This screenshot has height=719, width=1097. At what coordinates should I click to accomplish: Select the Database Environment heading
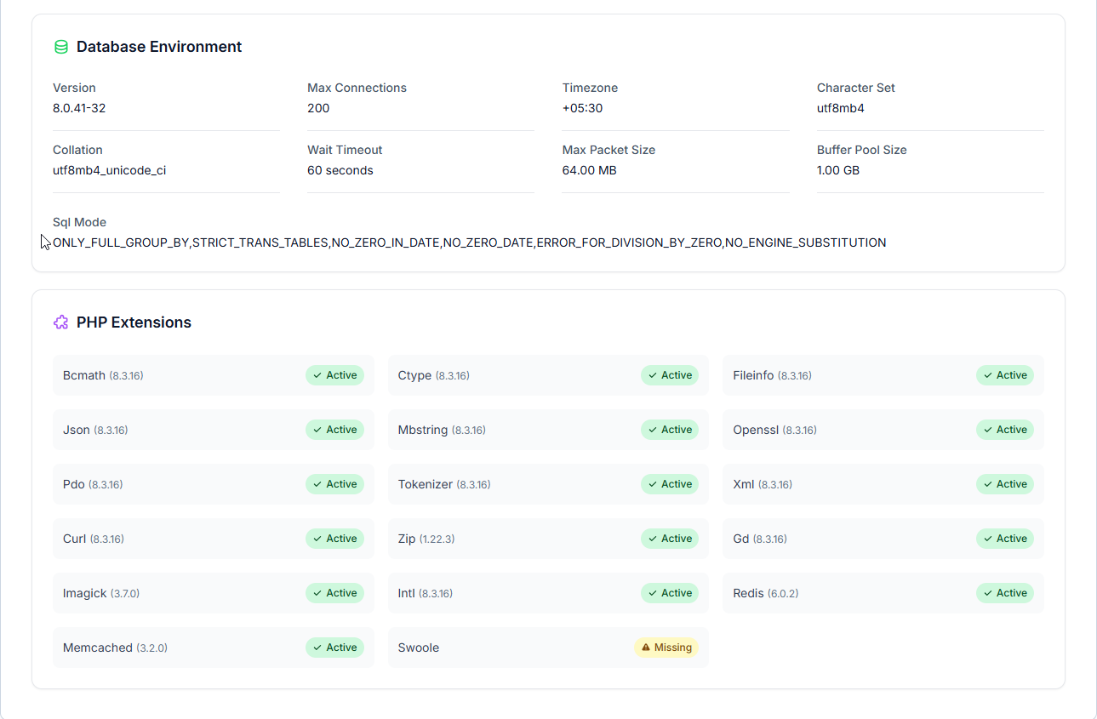tap(159, 47)
